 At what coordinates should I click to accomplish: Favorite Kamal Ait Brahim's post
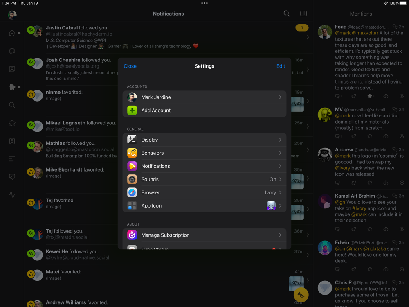[x=370, y=229]
